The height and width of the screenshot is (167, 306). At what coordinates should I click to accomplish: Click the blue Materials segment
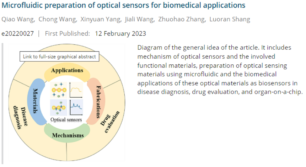(37, 101)
